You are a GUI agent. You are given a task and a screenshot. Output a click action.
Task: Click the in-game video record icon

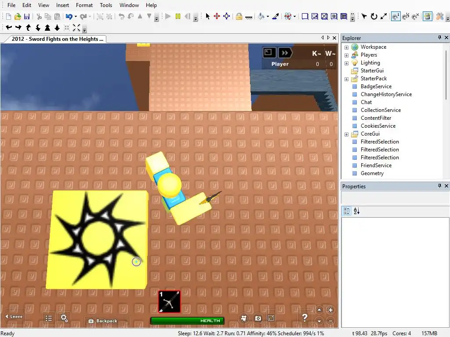[244, 319]
